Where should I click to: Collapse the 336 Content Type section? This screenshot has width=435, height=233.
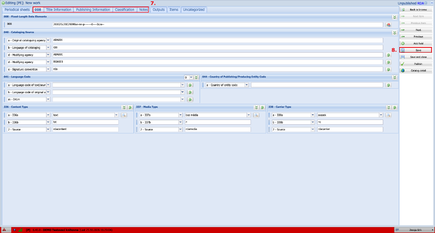[124, 107]
